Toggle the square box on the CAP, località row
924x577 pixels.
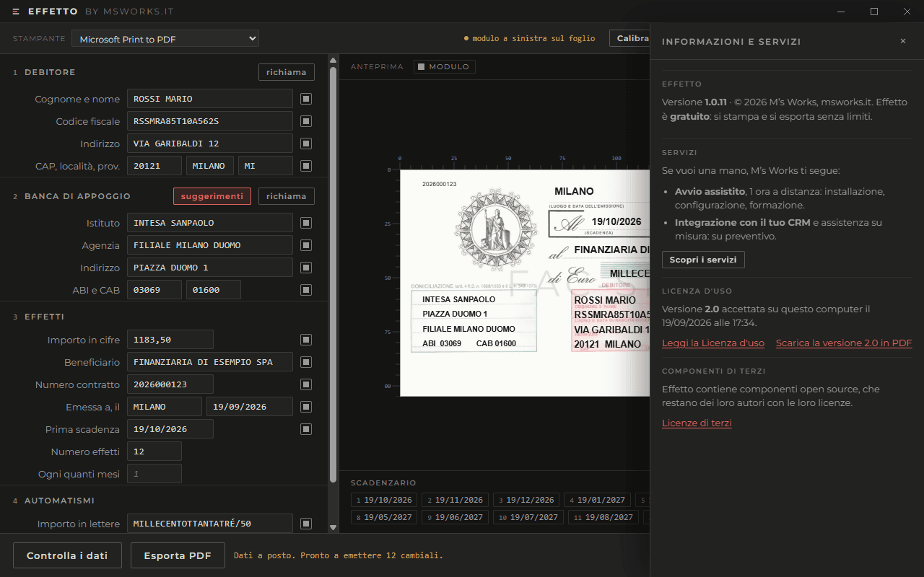(306, 166)
